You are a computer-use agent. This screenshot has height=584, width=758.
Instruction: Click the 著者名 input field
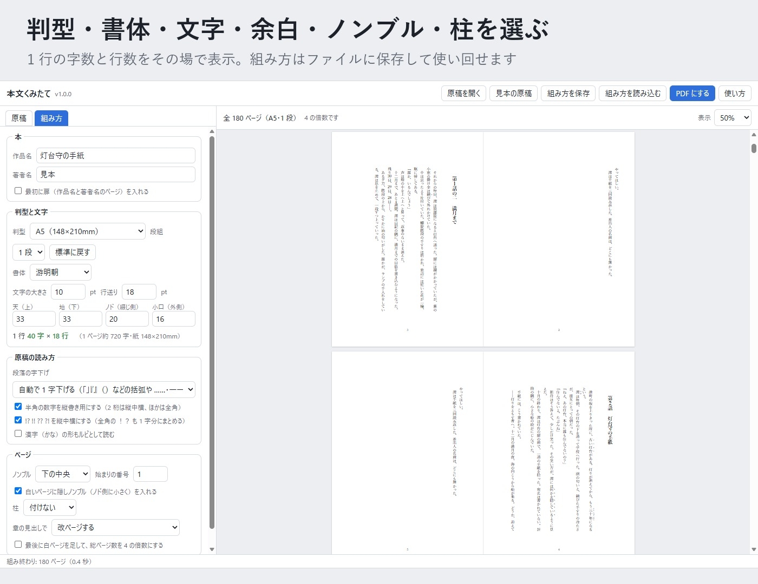pyautogui.click(x=116, y=175)
